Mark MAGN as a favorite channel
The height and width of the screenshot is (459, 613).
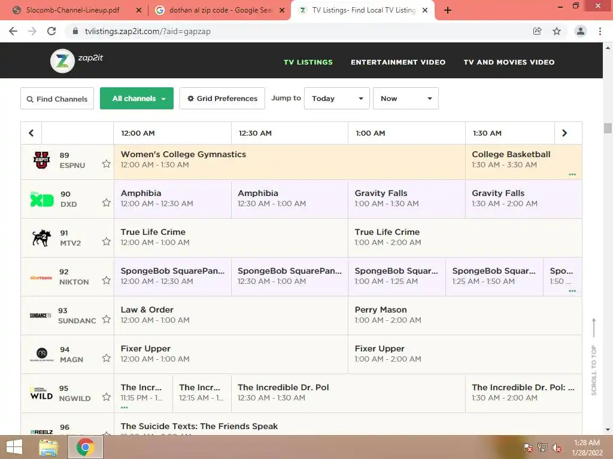tap(107, 358)
